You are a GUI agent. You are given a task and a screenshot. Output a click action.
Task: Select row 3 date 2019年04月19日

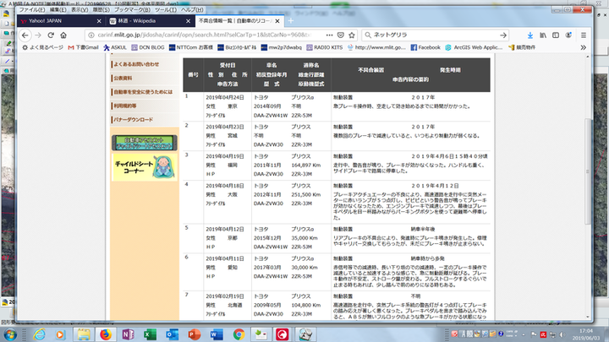tap(225, 156)
